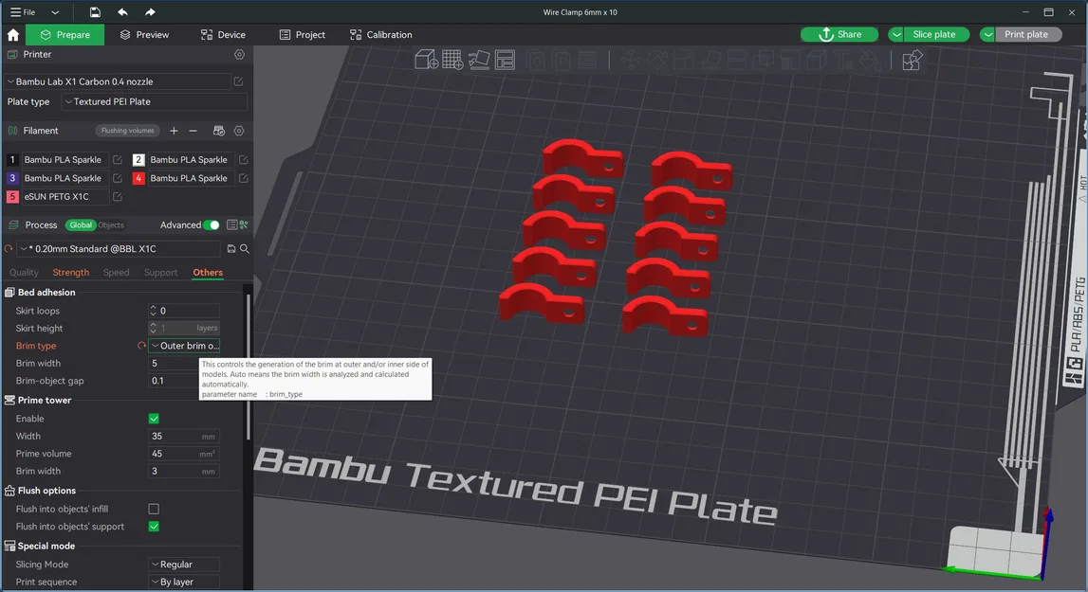The height and width of the screenshot is (592, 1088).
Task: Open the Strength settings tab
Action: [x=71, y=273]
